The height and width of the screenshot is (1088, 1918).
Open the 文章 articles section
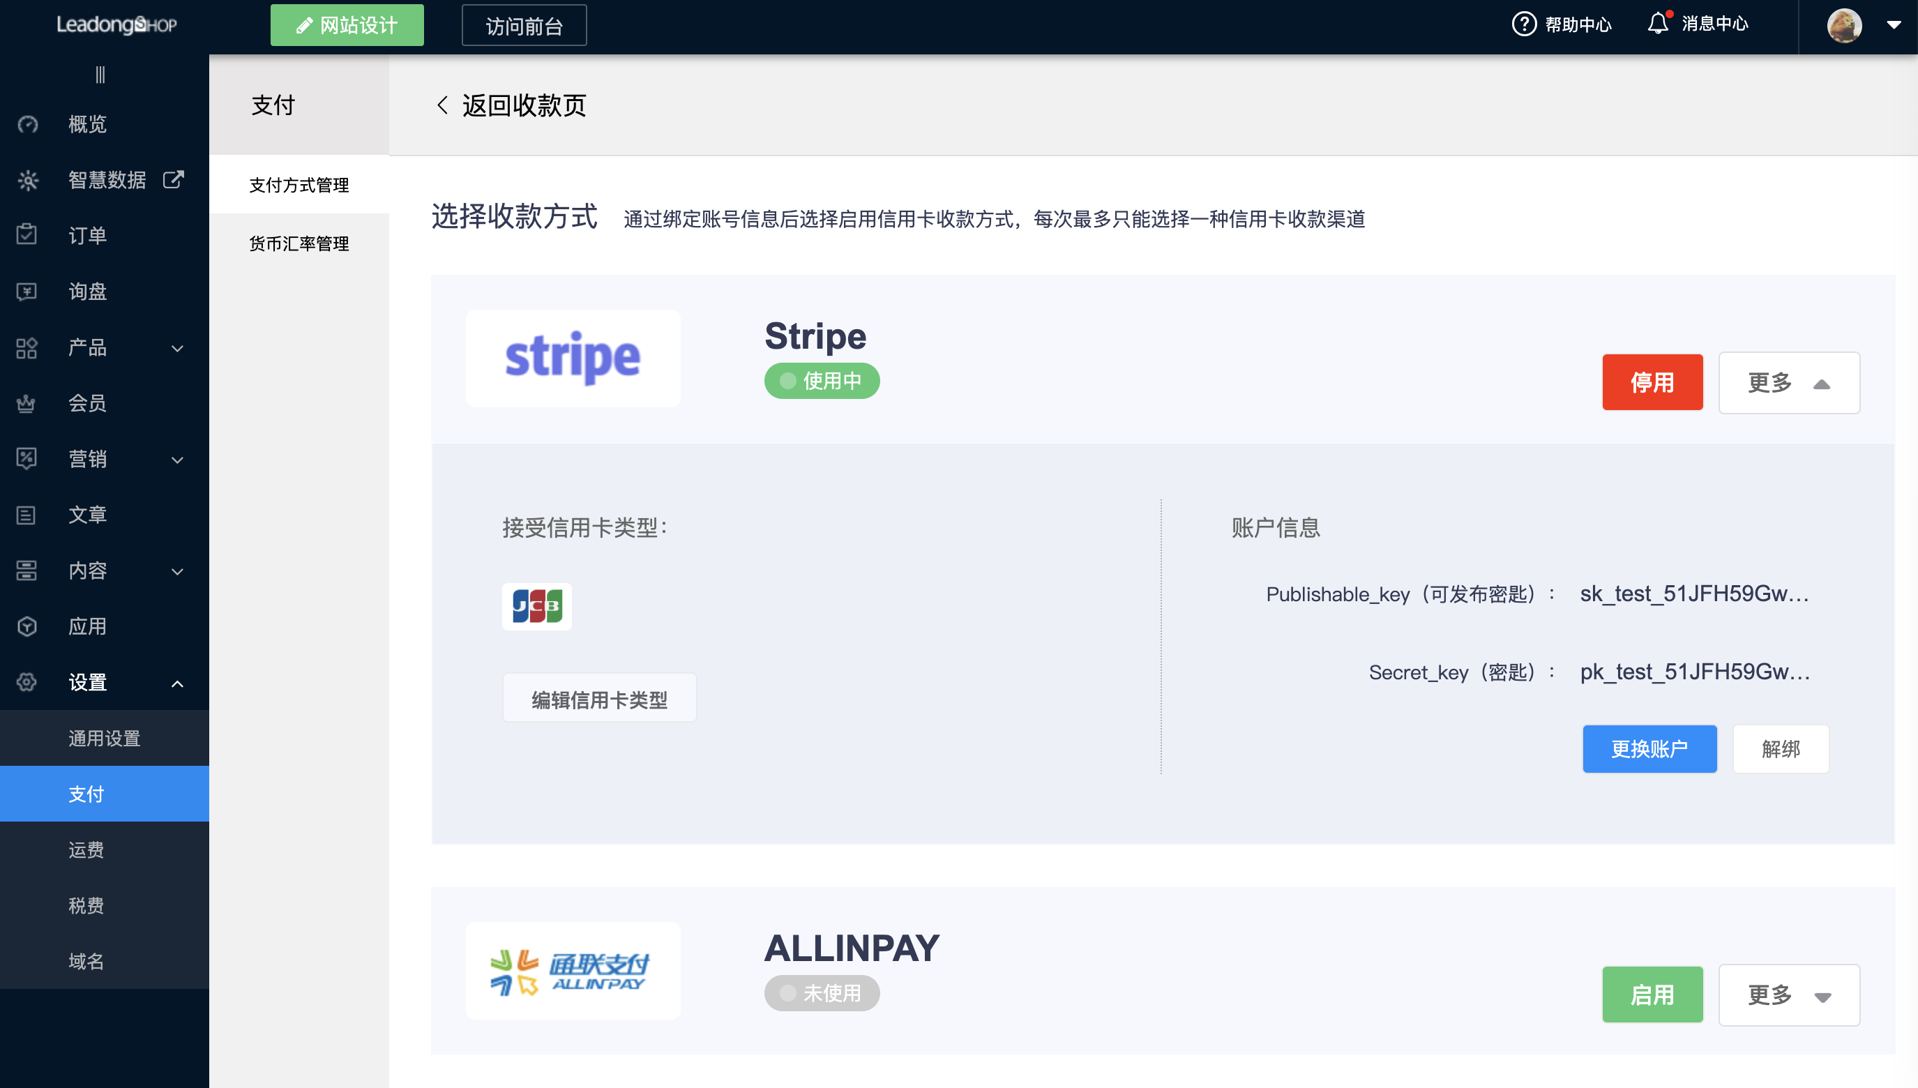tap(87, 514)
